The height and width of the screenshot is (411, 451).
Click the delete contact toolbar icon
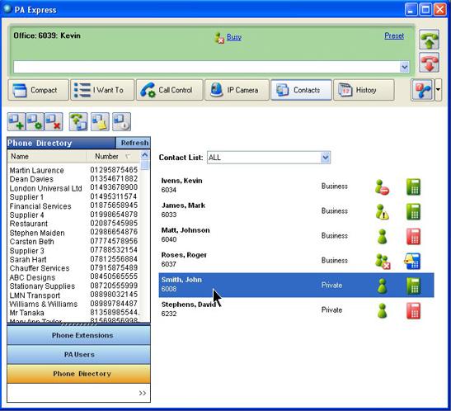pyautogui.click(x=54, y=122)
